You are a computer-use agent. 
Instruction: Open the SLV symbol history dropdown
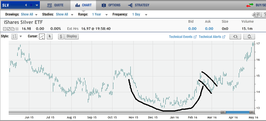tap(37, 5)
